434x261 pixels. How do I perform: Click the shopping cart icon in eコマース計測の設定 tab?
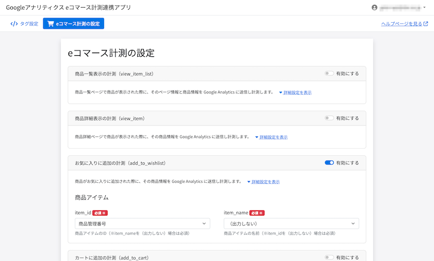pos(51,24)
